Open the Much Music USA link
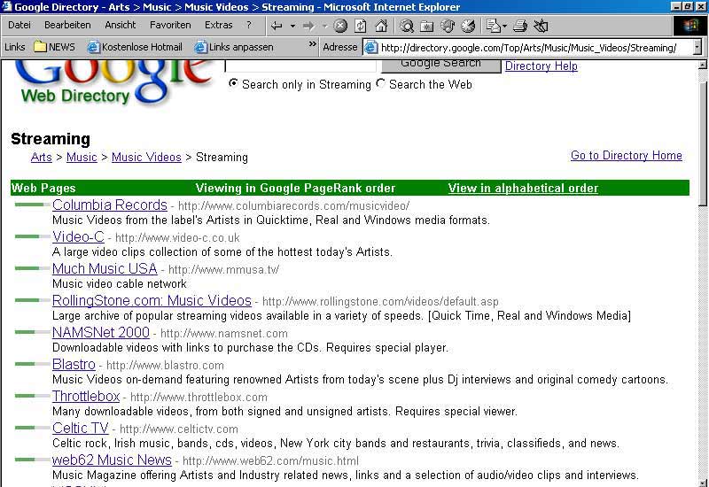The image size is (709, 487). pos(105,269)
